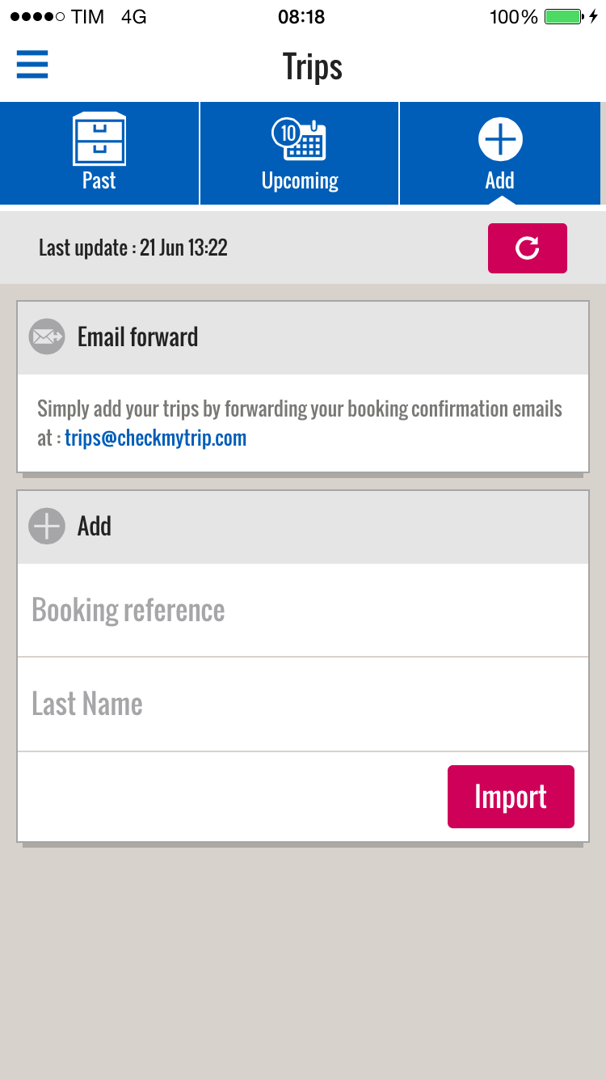Click the Email forward section header
The width and height of the screenshot is (606, 1079).
[x=303, y=337]
